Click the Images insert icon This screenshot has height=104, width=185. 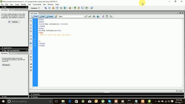pos(65,8)
